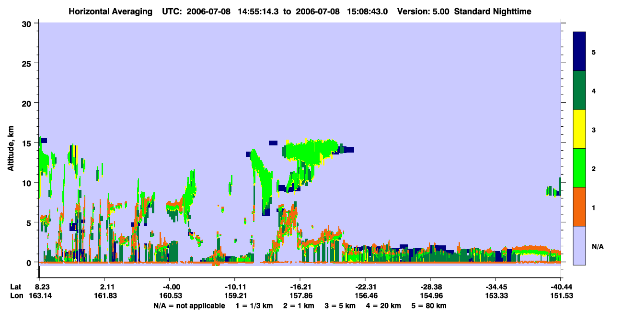Click '3 = 5 km' legend text
The height and width of the screenshot is (319, 623).
click(x=340, y=306)
